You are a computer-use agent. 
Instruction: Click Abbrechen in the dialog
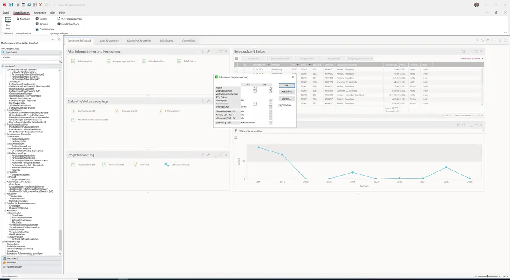pyautogui.click(x=286, y=92)
